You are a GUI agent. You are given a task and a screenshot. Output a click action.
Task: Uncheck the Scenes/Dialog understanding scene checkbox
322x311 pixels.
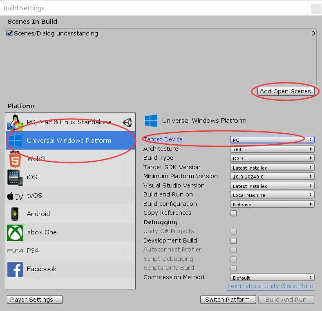[x=10, y=33]
